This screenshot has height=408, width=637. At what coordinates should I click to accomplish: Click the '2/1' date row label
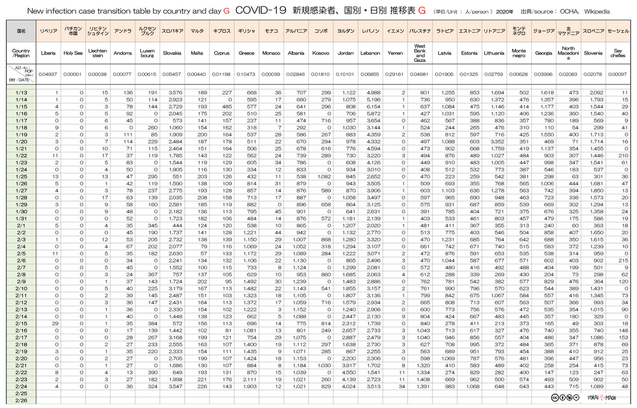(x=21, y=225)
